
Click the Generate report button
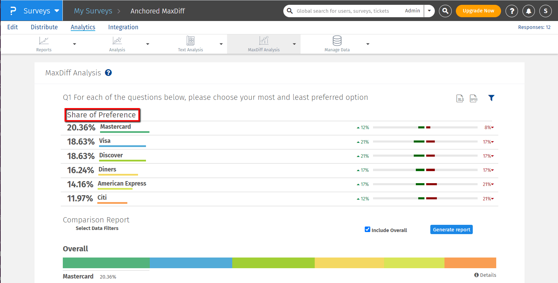click(x=451, y=230)
